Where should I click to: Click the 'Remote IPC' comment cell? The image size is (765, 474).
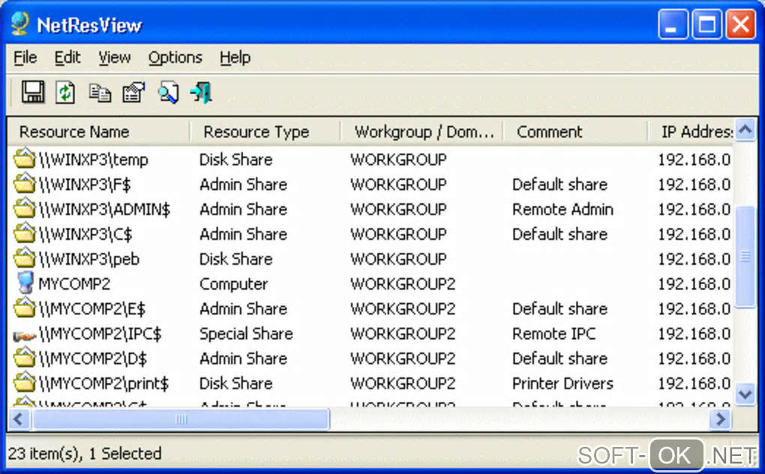click(x=553, y=334)
